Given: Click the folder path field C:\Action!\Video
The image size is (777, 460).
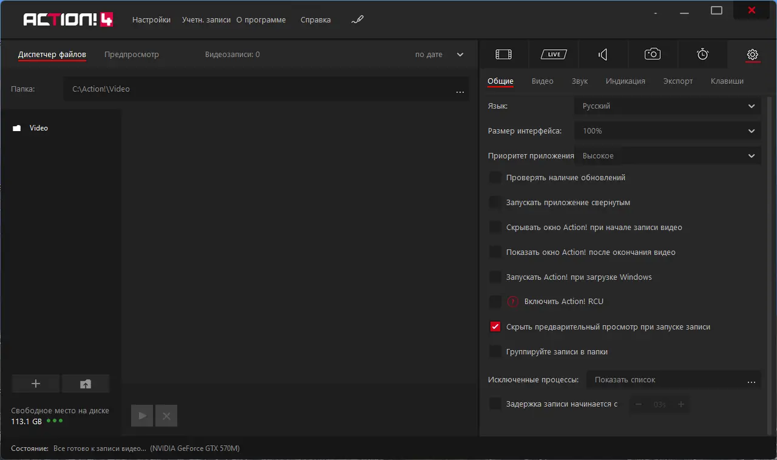Looking at the screenshot, I should coord(266,89).
